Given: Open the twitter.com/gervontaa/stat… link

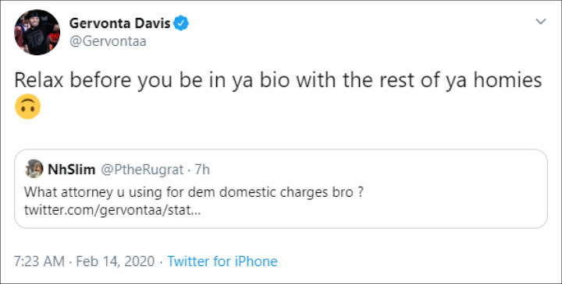Looking at the screenshot, I should point(112,210).
